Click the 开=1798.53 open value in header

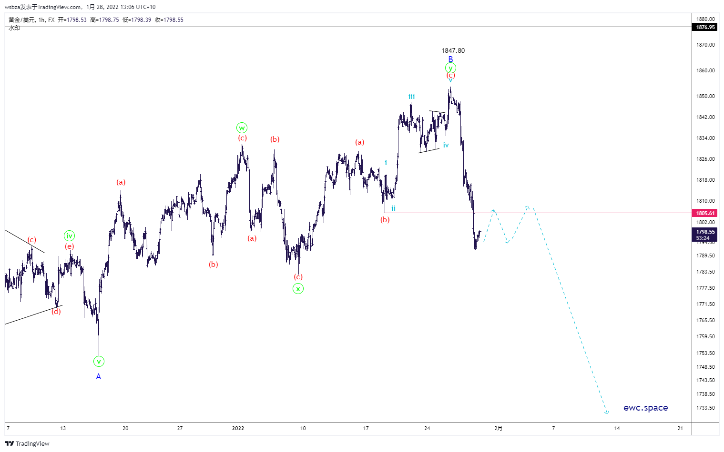(x=72, y=20)
